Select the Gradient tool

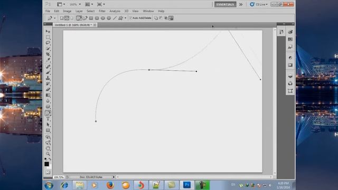(x=48, y=95)
